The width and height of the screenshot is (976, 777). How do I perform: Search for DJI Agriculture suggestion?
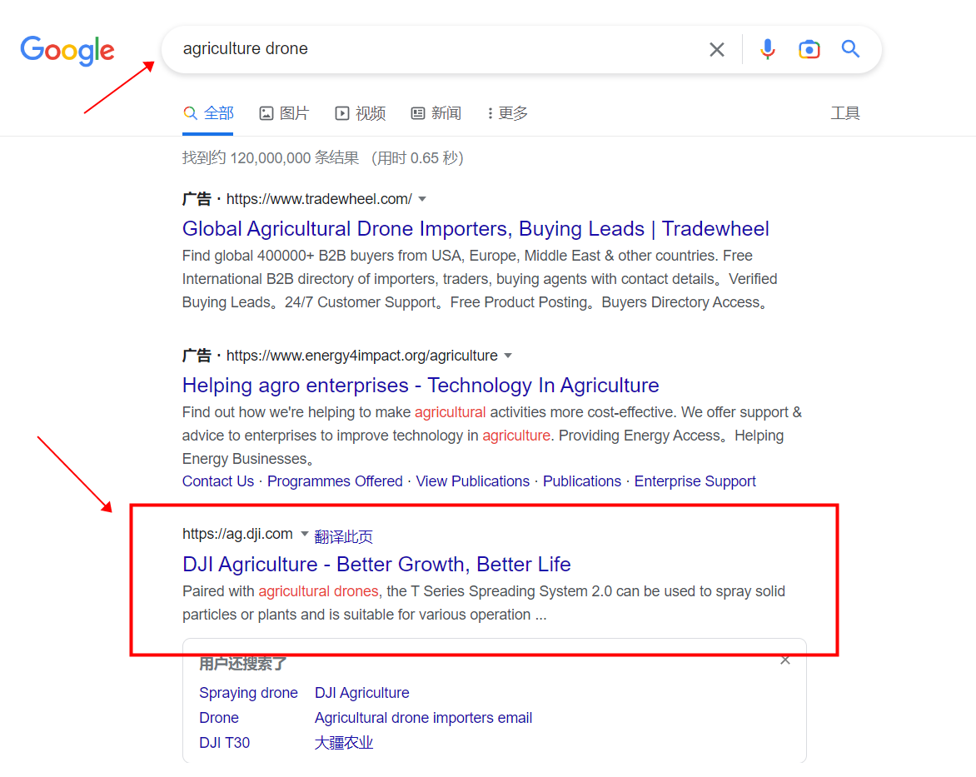(361, 693)
